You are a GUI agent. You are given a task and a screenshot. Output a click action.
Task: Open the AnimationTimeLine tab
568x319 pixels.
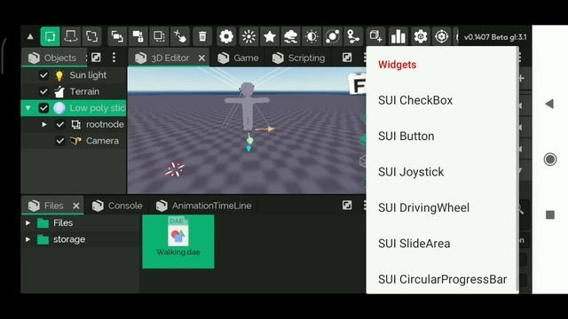[204, 206]
